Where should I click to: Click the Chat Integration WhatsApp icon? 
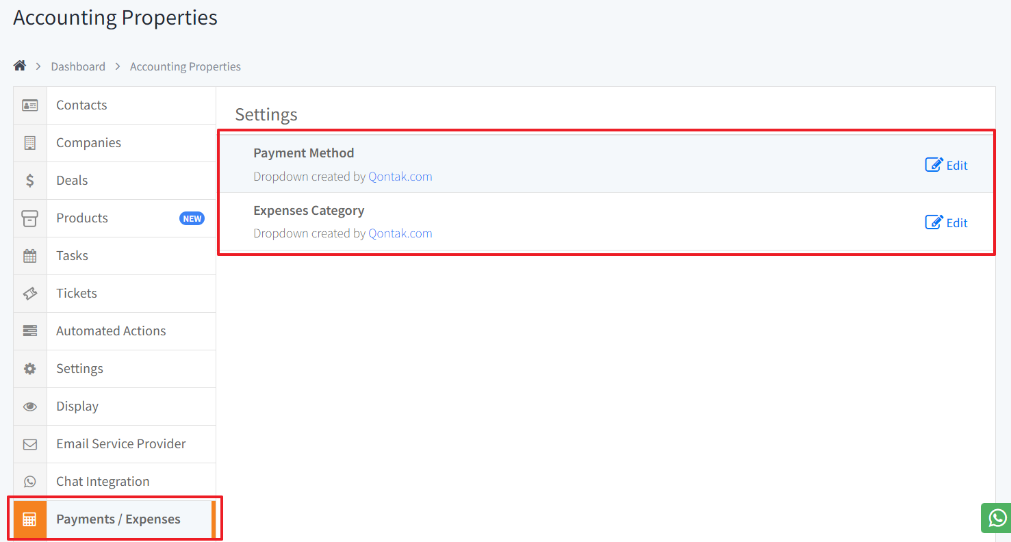(x=30, y=480)
